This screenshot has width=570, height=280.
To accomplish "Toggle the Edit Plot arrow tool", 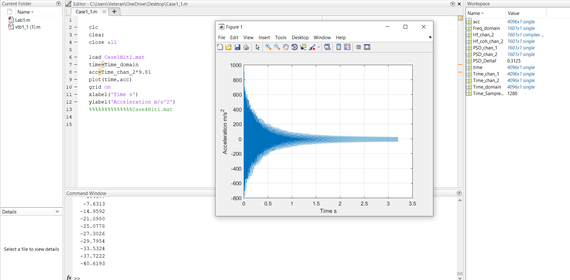I will click(x=257, y=47).
